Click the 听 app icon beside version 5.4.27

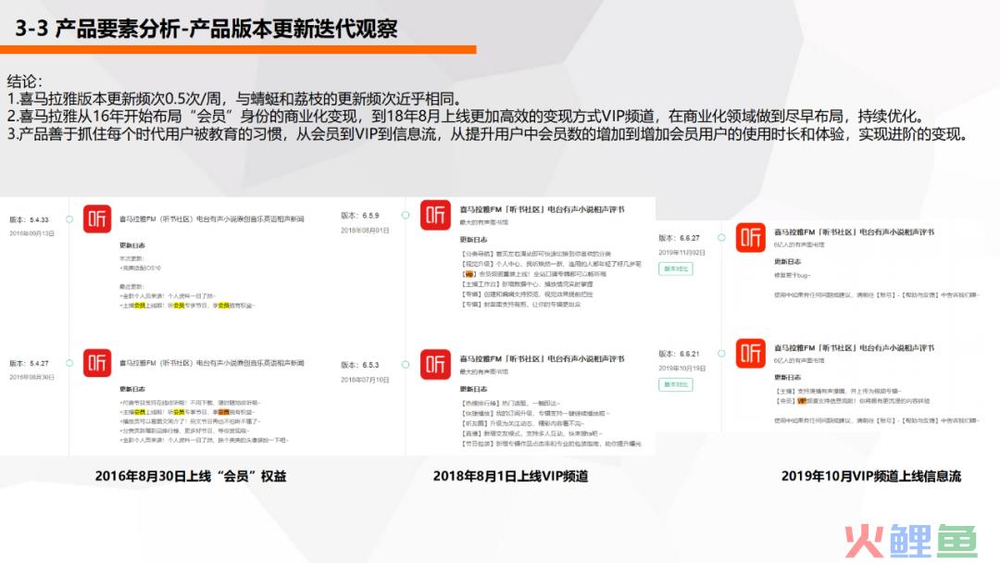(97, 363)
